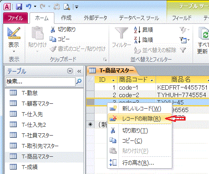Click the KEDFRT-4455751 cell
Viewport: 209px width, 174px height.
182,87
